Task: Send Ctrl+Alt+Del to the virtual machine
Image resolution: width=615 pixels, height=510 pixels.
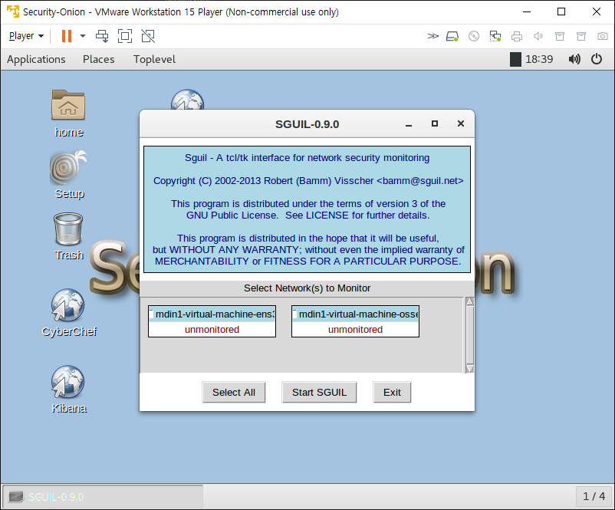Action: click(x=102, y=36)
